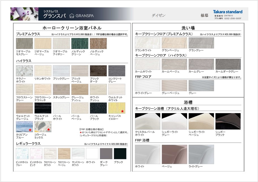
Task: Click the サンドストーン ホワイト swatch
Action: pos(78,154)
